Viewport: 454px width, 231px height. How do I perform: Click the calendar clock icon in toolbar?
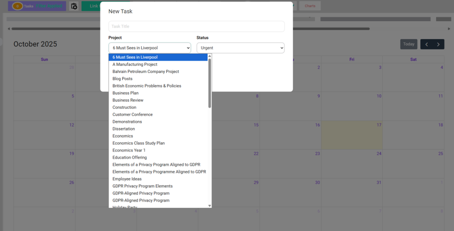[x=74, y=6]
